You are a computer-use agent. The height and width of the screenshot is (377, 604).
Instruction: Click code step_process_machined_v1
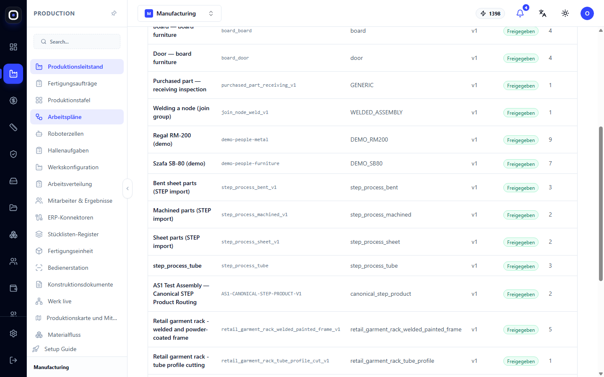pyautogui.click(x=255, y=214)
